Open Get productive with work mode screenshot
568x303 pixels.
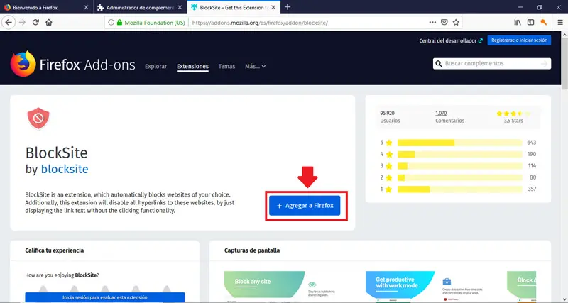click(x=427, y=287)
